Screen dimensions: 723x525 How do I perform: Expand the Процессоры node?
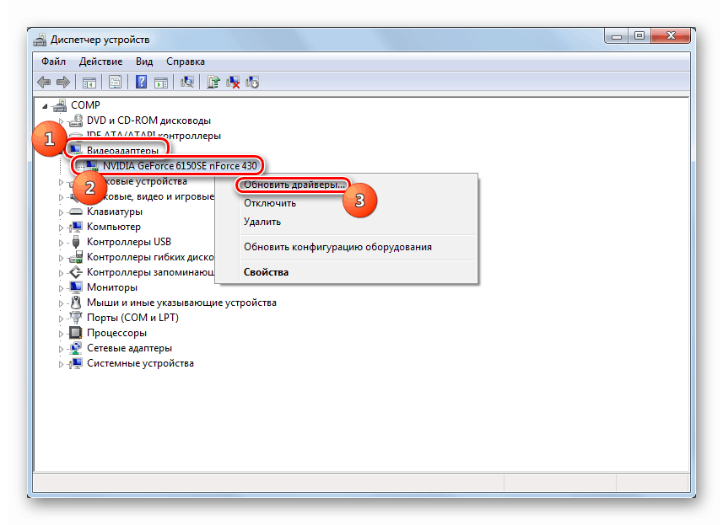pyautogui.click(x=61, y=334)
